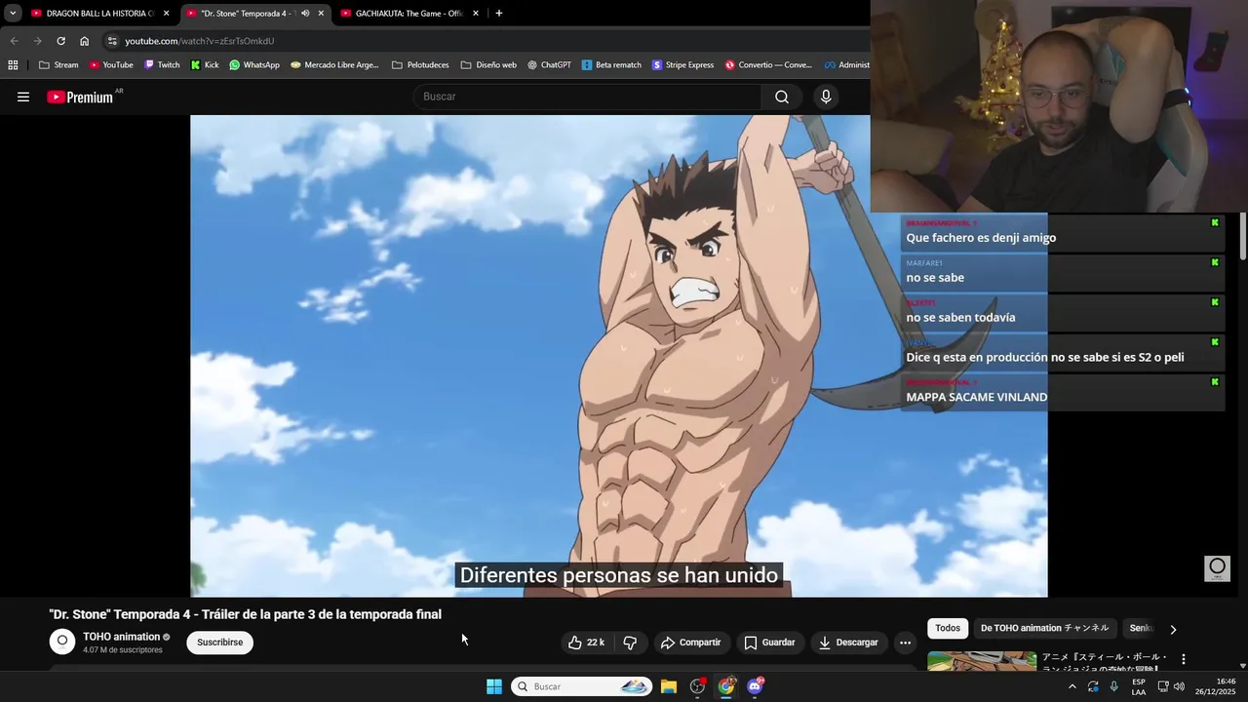Screen dimensions: 1248x702
Task: Click the YouTube search magnifier button
Action: click(x=782, y=97)
